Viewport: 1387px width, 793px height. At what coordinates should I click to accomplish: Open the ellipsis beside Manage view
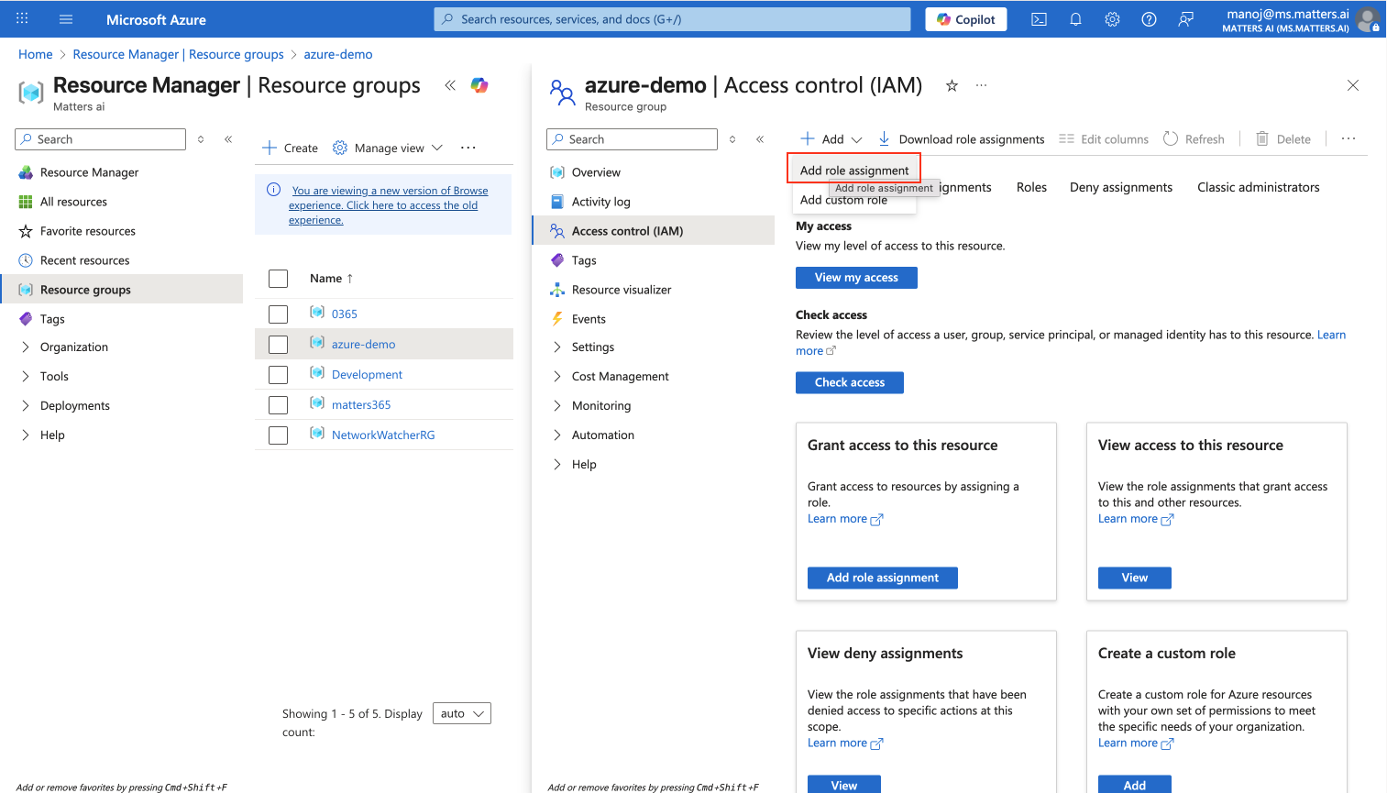pyautogui.click(x=468, y=148)
